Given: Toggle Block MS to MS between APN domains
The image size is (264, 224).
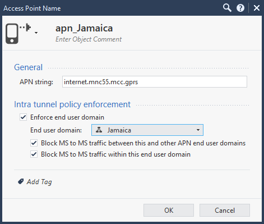Looking at the screenshot, I should [34, 143].
